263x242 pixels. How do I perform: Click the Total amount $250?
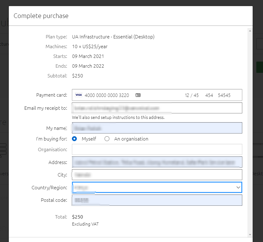(77, 217)
